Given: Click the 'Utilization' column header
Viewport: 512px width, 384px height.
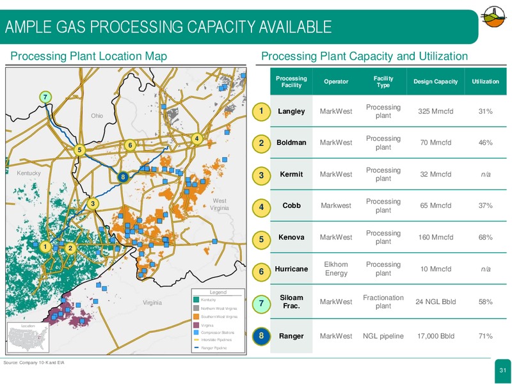Looking at the screenshot, I should pyautogui.click(x=486, y=82).
